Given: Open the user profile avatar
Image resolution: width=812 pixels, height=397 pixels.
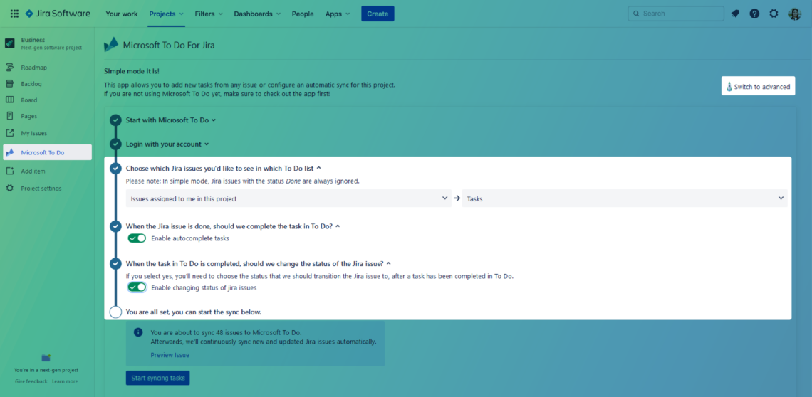Looking at the screenshot, I should coord(795,14).
